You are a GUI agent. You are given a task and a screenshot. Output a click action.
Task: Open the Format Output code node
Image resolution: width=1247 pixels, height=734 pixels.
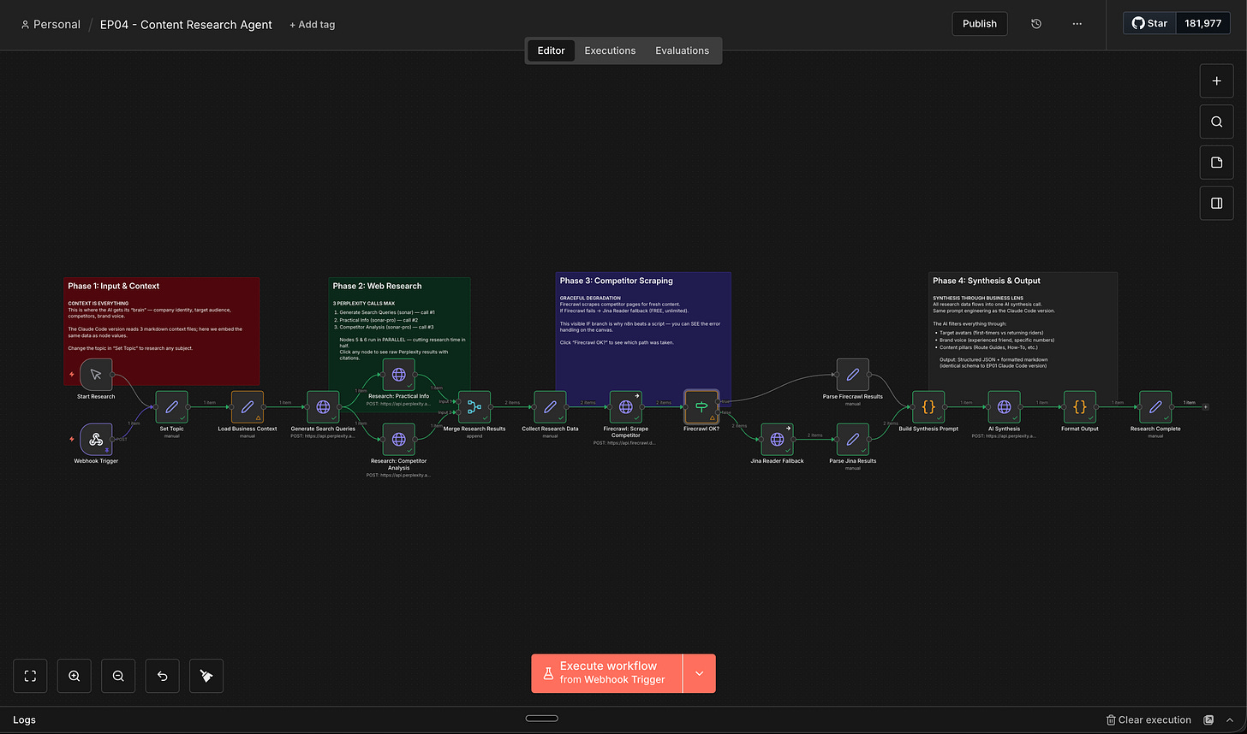(x=1080, y=407)
